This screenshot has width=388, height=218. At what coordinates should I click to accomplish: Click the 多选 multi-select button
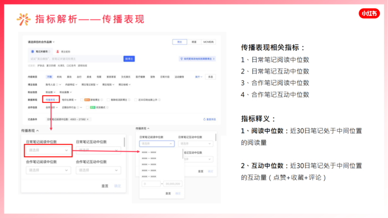[210, 77]
